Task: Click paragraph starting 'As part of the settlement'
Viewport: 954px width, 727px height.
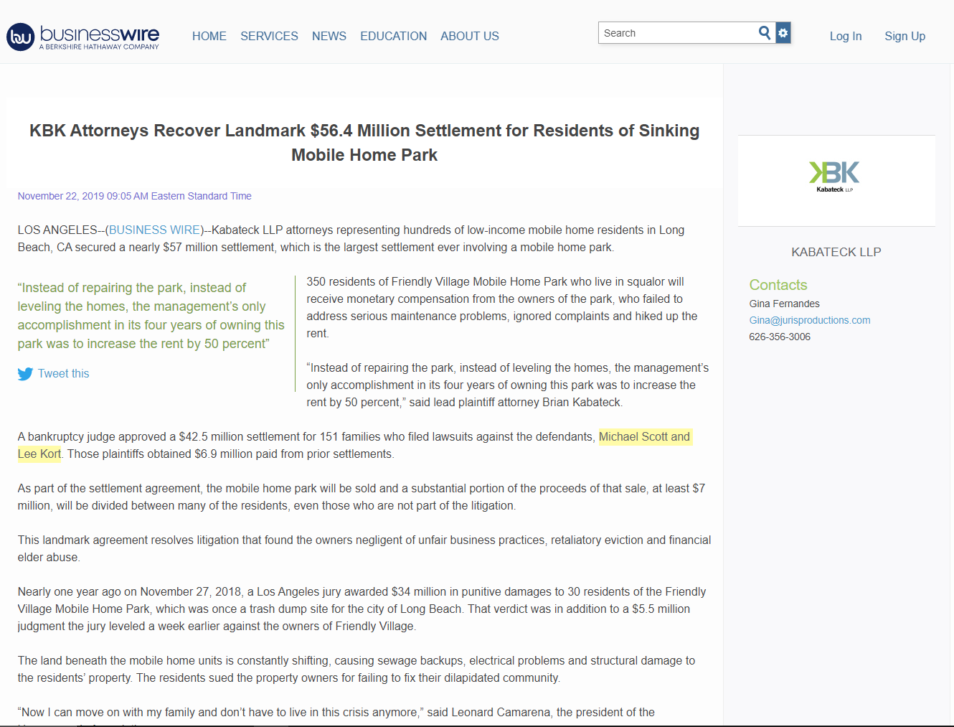Action: tap(362, 497)
